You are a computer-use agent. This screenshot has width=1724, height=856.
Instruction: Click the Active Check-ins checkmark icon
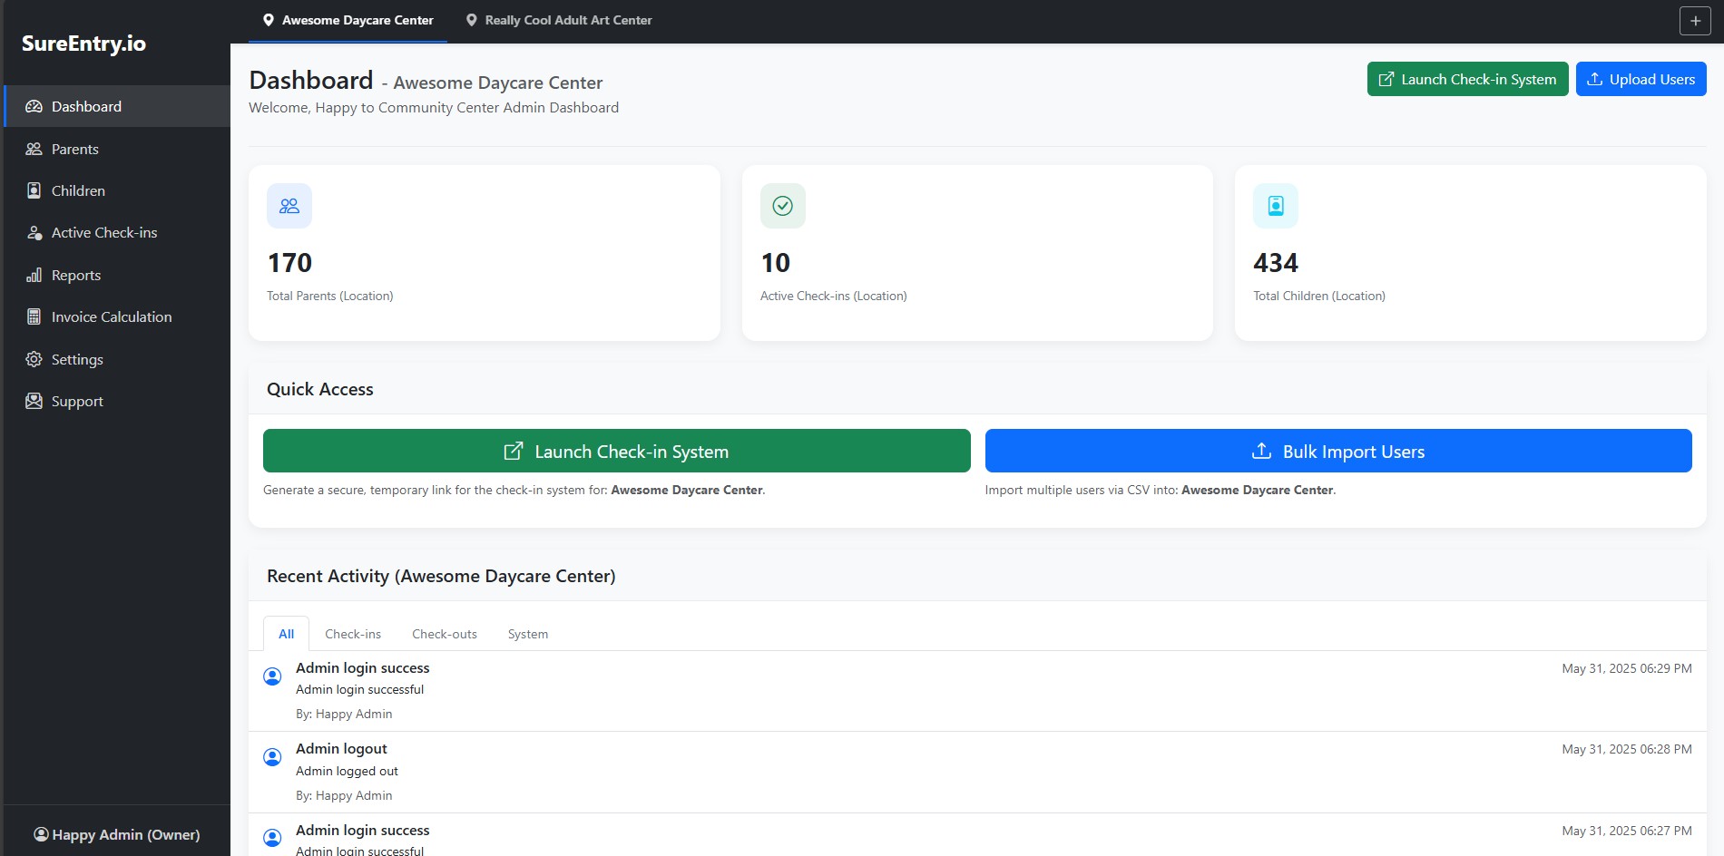pos(782,206)
